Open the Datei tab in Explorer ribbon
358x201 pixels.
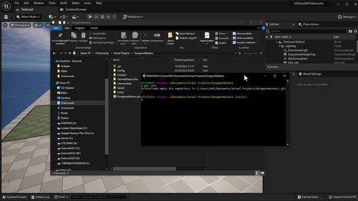[x=56, y=28]
